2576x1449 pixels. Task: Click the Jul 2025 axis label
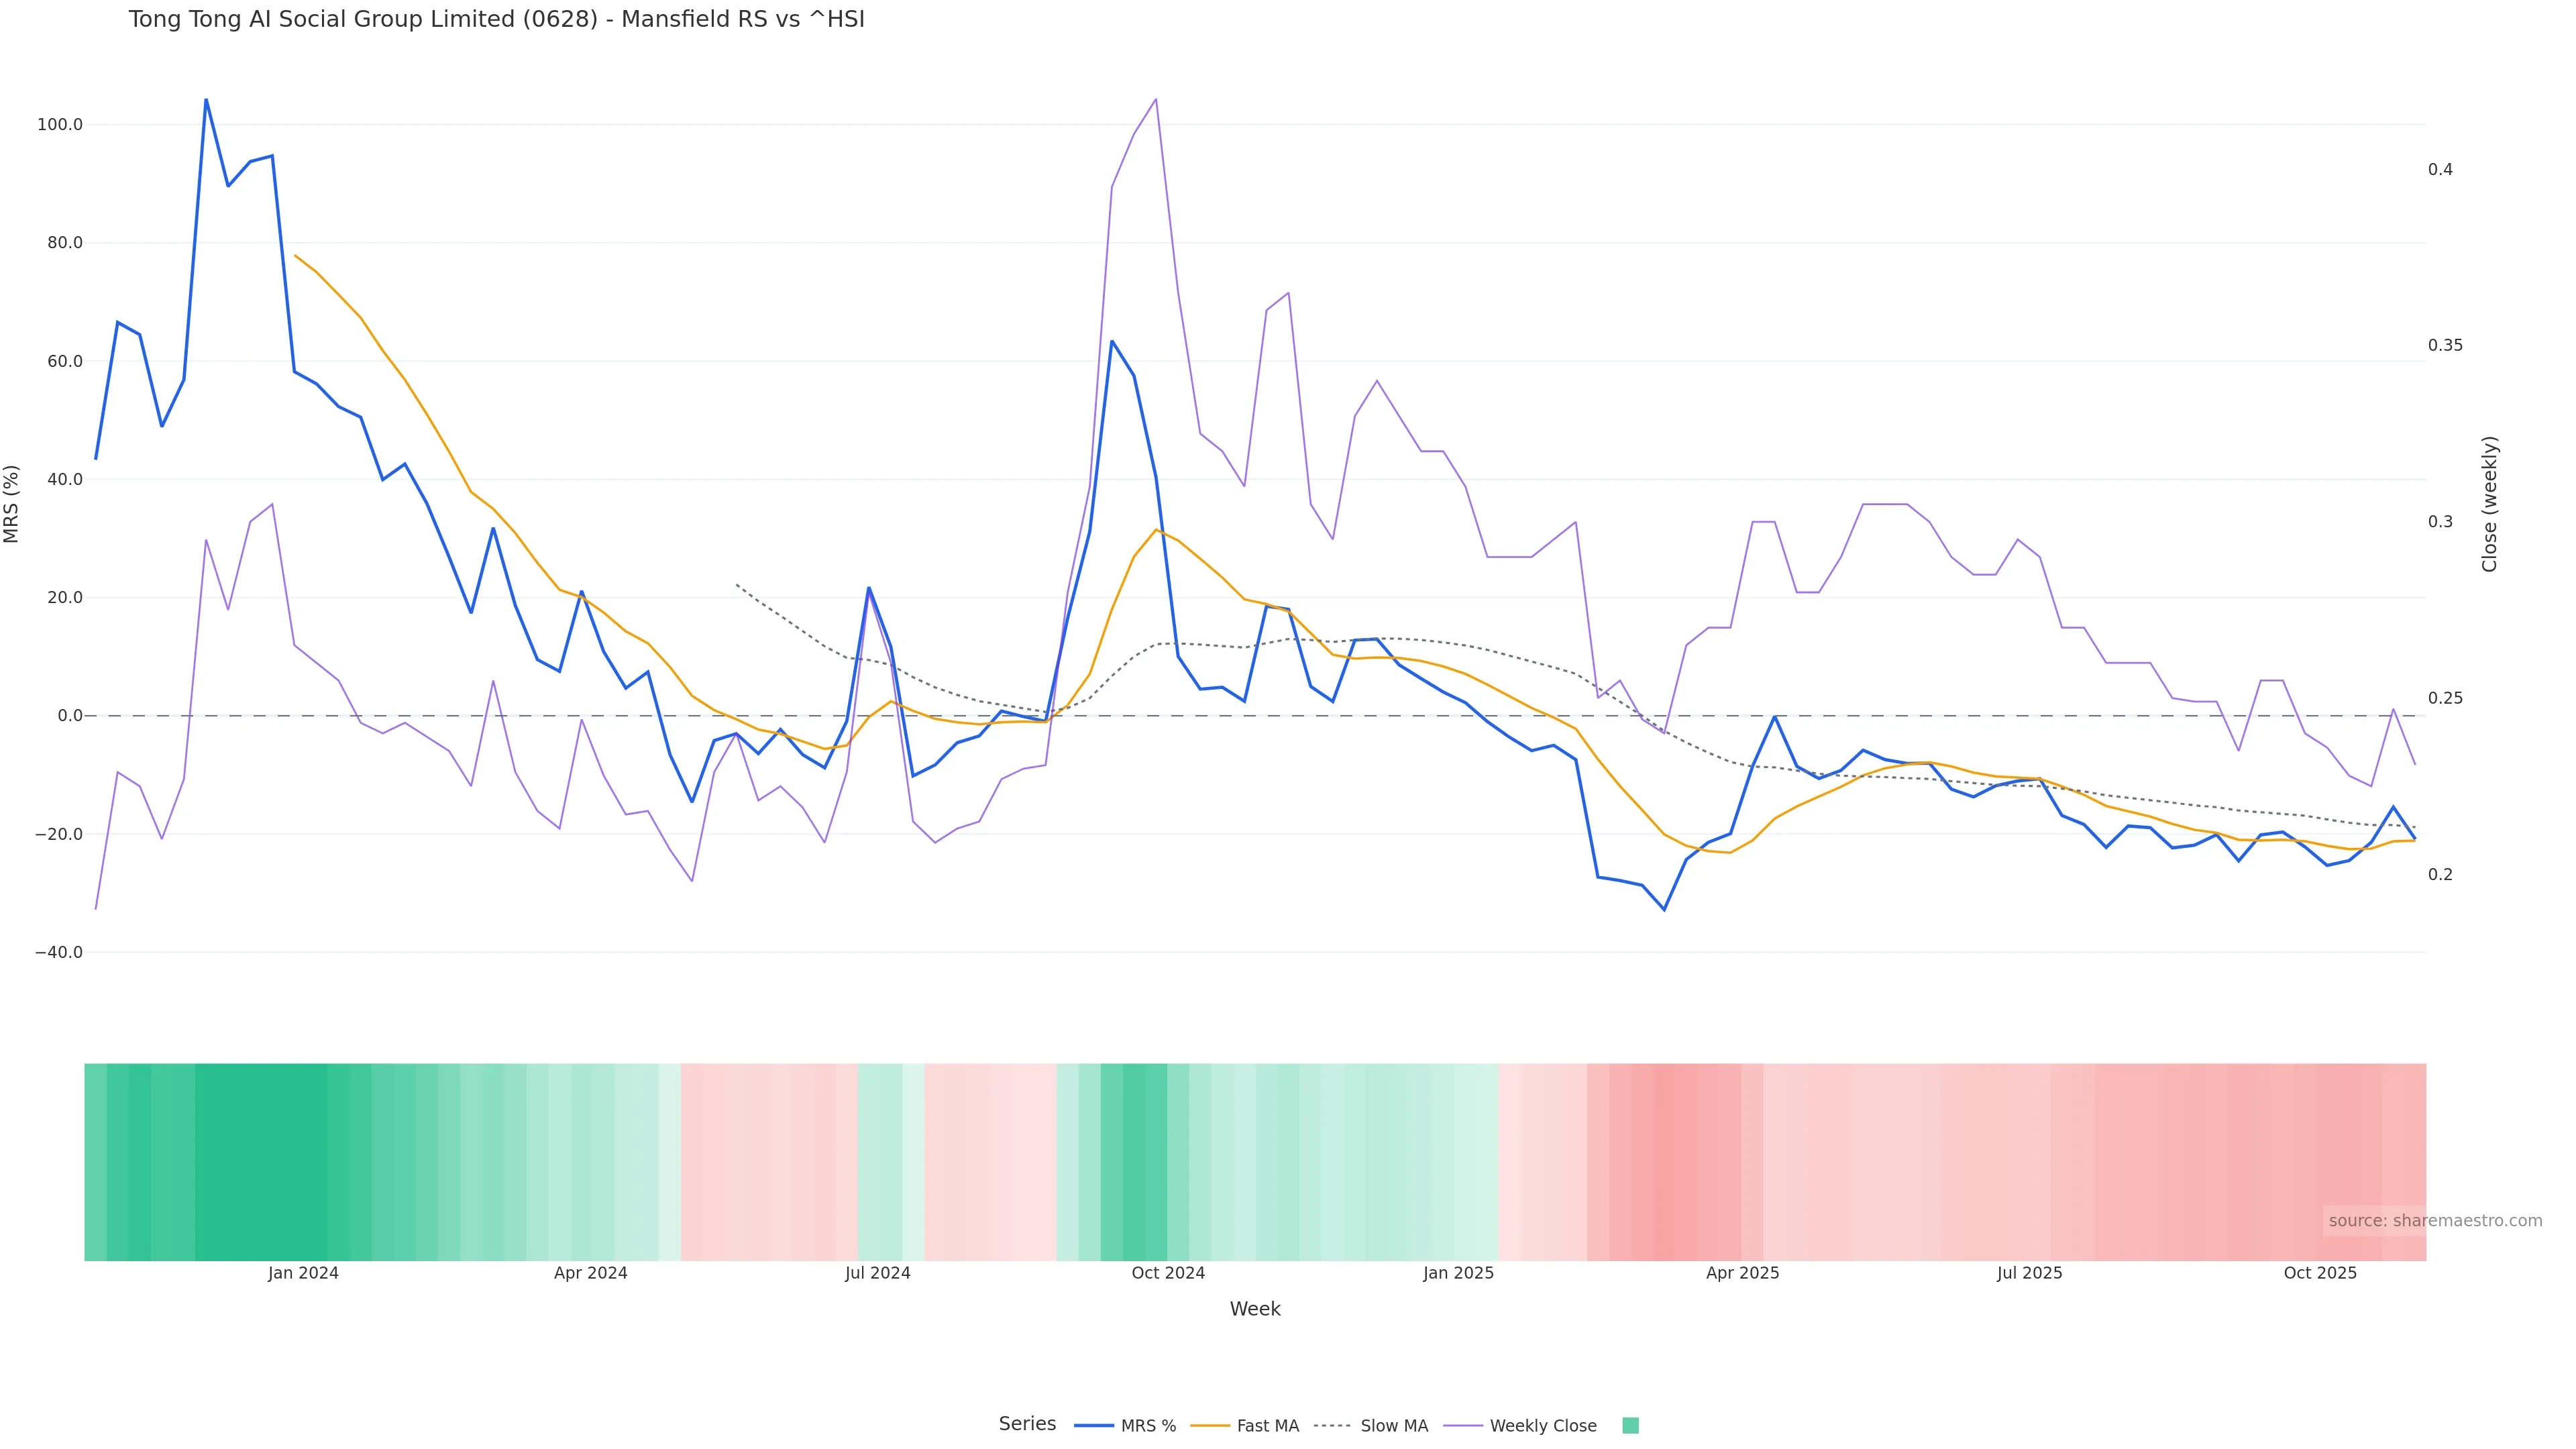(x=2029, y=1273)
